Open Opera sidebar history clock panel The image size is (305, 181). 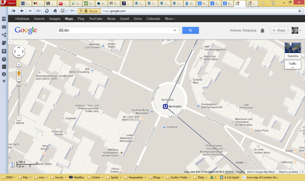(4, 60)
